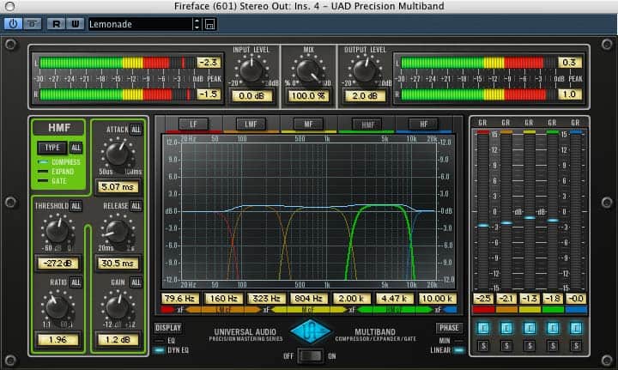The width and height of the screenshot is (618, 370).
Task: Click the ALL button beside THRESHOLD
Action: 76,206
